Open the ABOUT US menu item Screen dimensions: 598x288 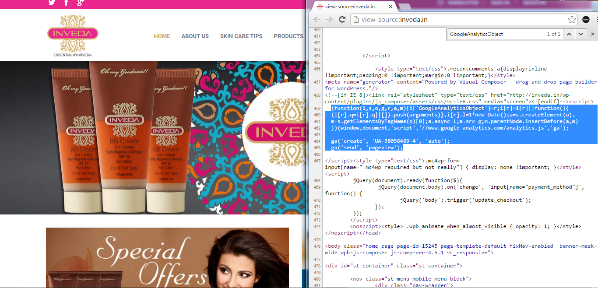195,36
